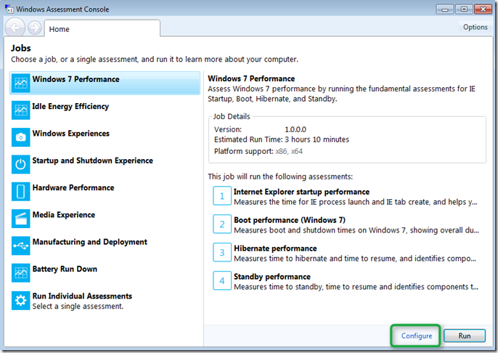Click the 'x86, x64' platform support value

(289, 151)
